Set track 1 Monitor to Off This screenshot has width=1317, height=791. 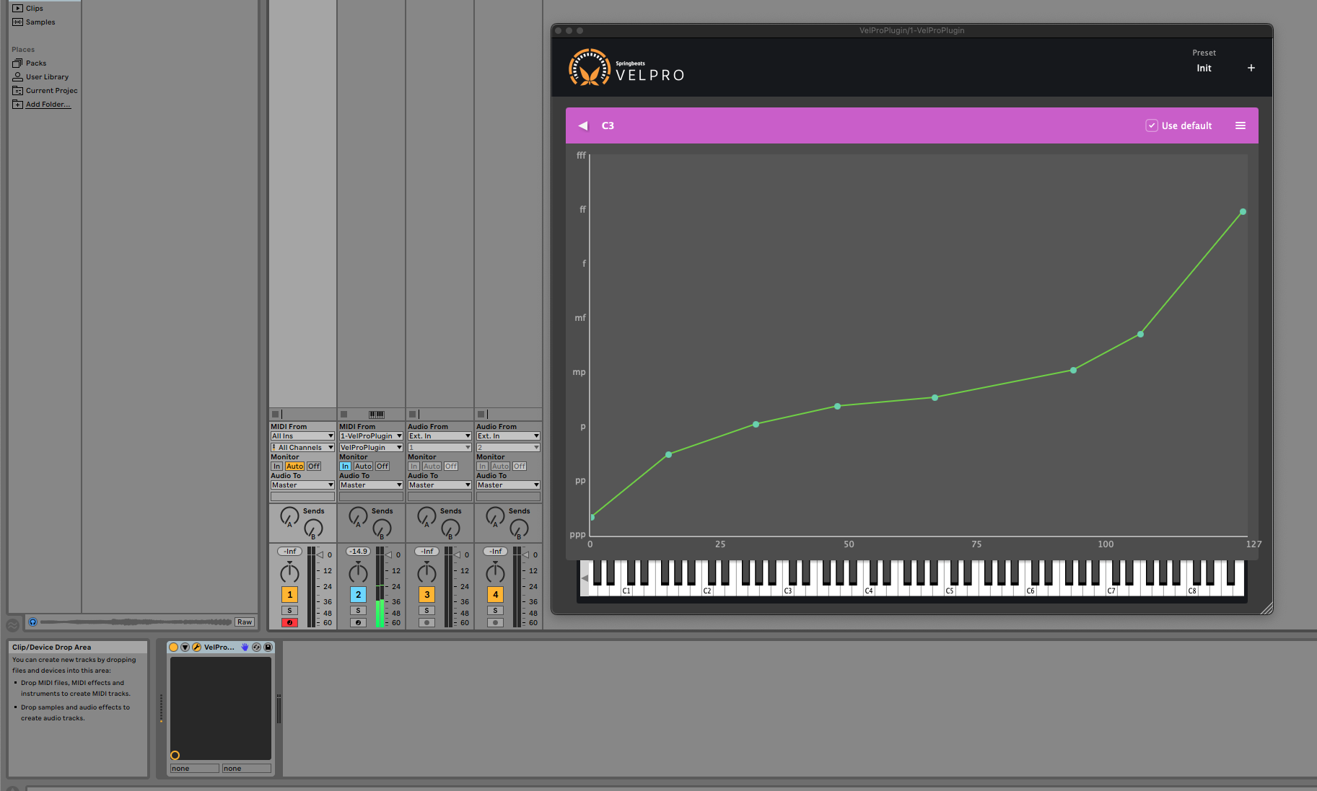(x=313, y=466)
